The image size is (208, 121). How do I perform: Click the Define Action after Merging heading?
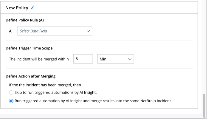tap(31, 76)
